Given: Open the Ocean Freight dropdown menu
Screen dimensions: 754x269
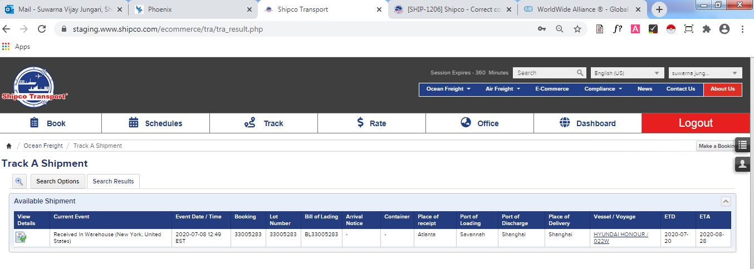Looking at the screenshot, I should (x=448, y=89).
